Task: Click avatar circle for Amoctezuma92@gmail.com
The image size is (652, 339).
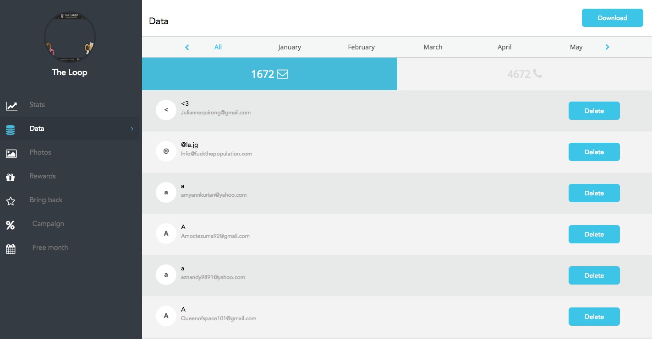Action: (x=166, y=234)
